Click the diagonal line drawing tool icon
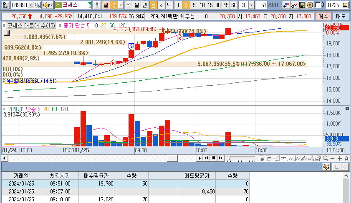Image resolution: width=351 pixels, height=203 pixels. [304, 158]
